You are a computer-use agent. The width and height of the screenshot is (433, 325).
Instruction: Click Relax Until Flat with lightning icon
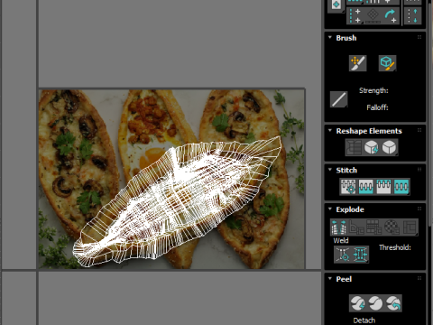[372, 147]
